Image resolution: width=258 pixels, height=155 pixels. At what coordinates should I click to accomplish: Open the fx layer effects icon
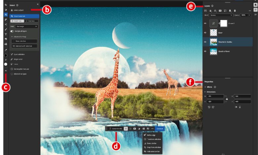pyautogui.click(x=215, y=11)
